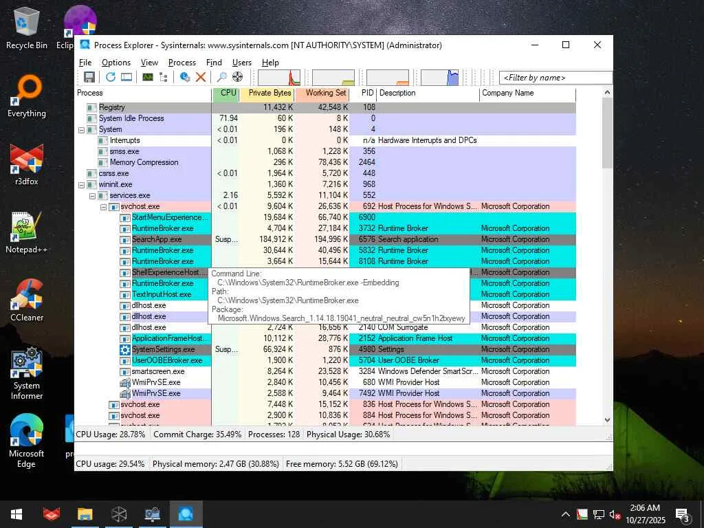The width and height of the screenshot is (704, 528).
Task: Click the Process Explorer taskbar icon
Action: (x=186, y=514)
